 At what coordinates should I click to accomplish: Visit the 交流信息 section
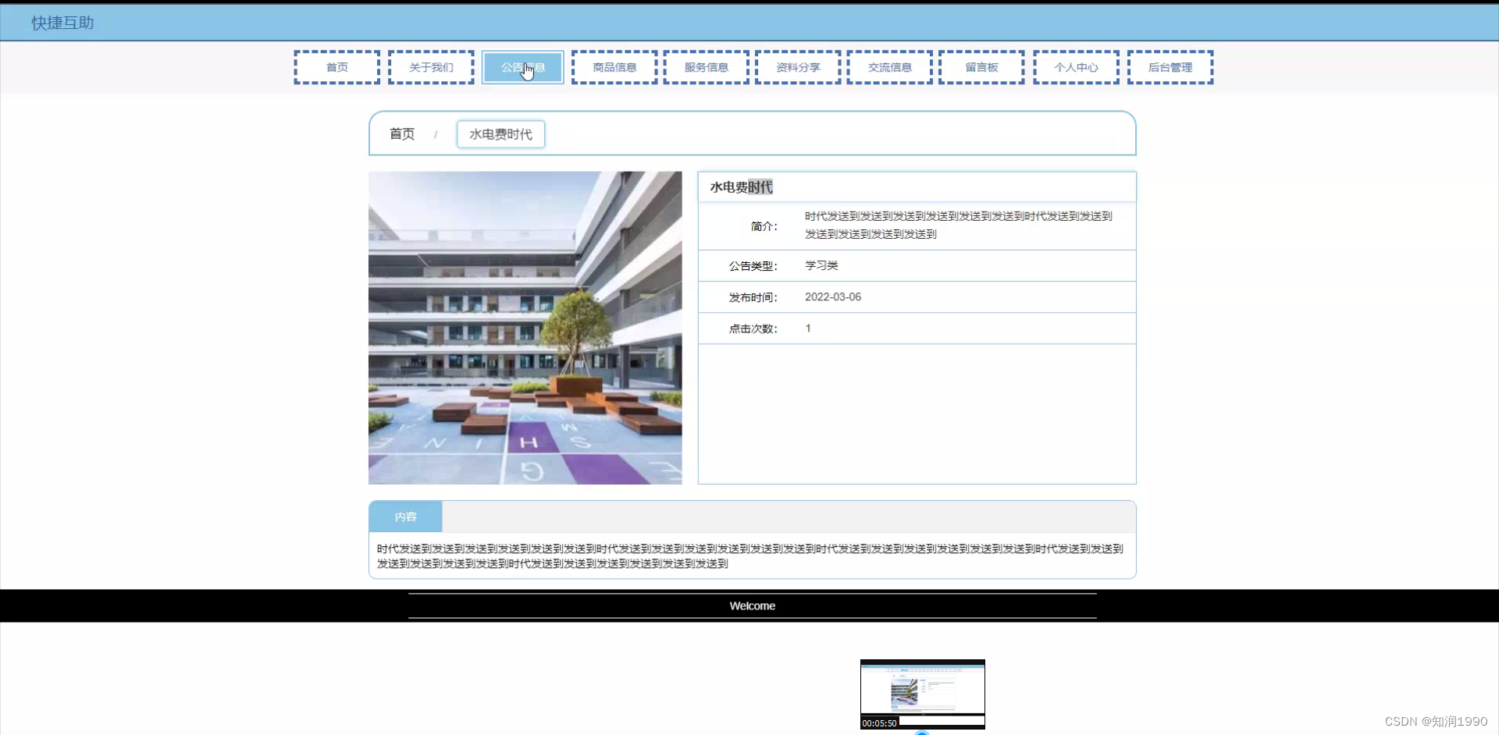888,67
